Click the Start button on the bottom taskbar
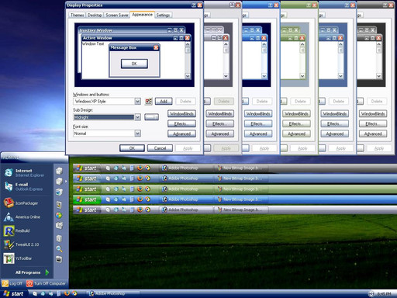 13,293
